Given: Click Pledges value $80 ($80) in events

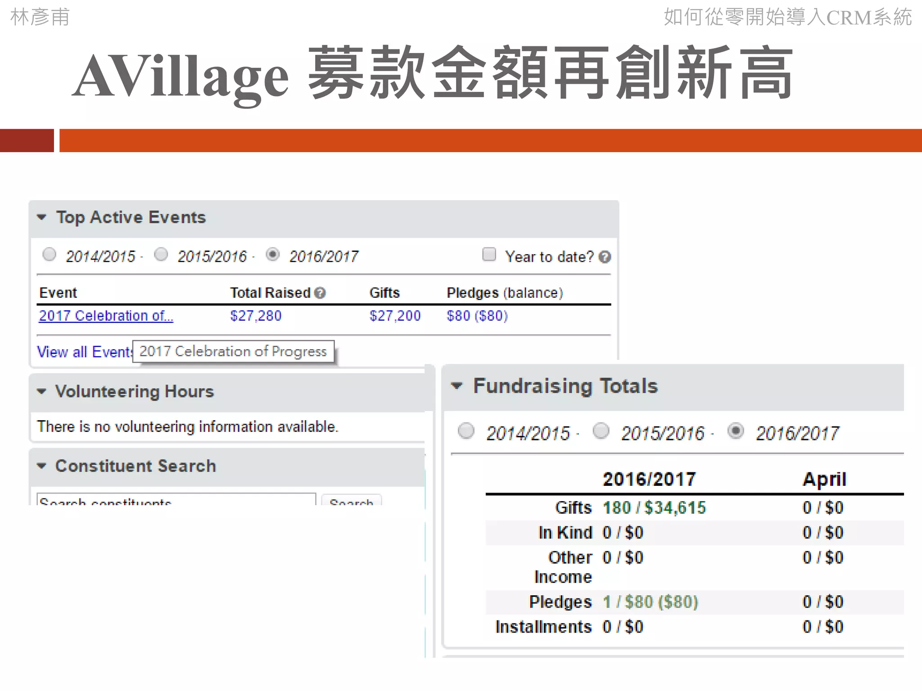Looking at the screenshot, I should coord(477,316).
